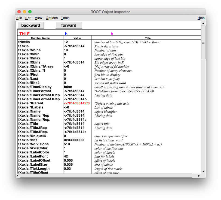Click the fXaxis.fNdivisions value 510
The height and width of the screenshot is (200, 221).
[x=67, y=144]
